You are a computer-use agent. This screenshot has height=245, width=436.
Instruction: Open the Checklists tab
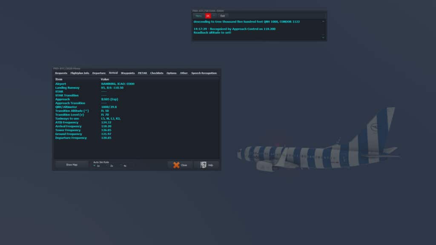pyautogui.click(x=157, y=73)
